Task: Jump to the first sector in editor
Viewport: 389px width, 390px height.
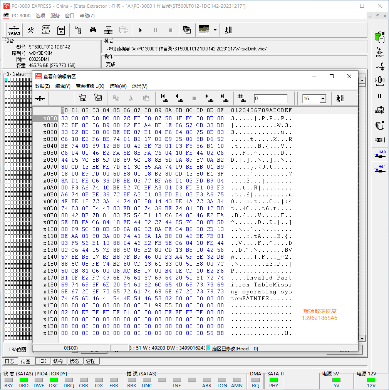Action: [x=164, y=98]
